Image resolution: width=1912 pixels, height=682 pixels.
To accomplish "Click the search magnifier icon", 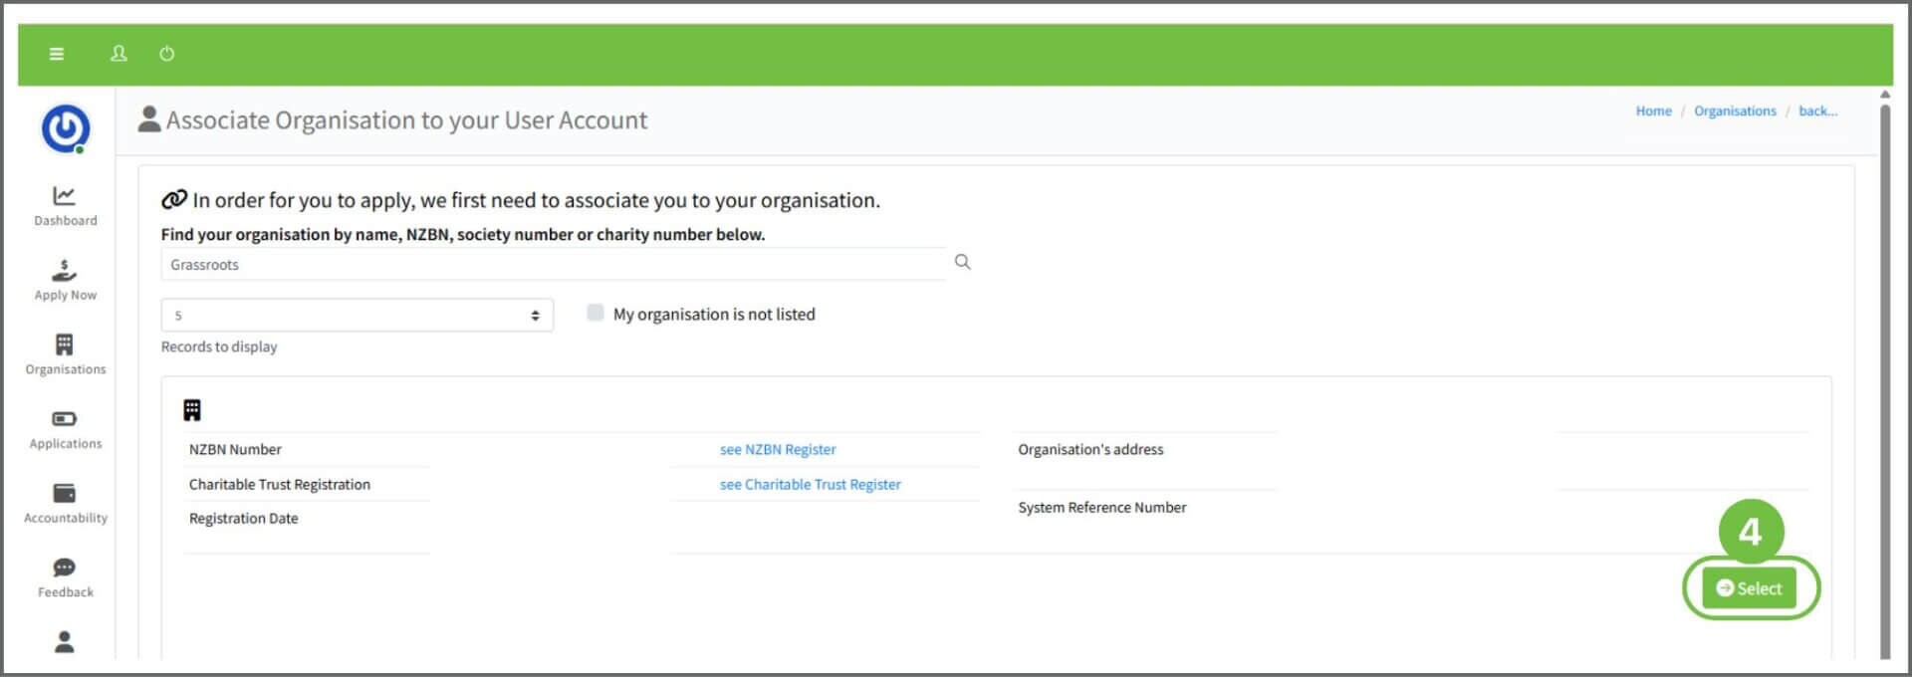I will tap(962, 262).
